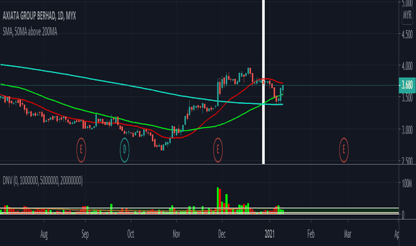Open the dividend marker D near October

tap(125, 150)
